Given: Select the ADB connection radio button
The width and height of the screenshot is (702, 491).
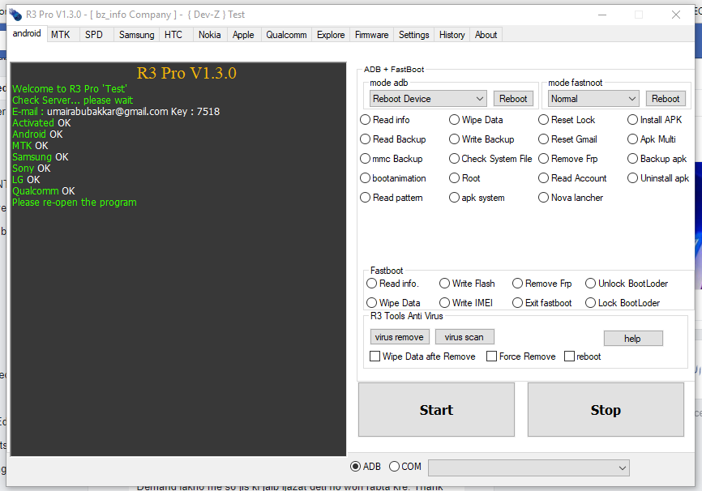Looking at the screenshot, I should pos(366,467).
